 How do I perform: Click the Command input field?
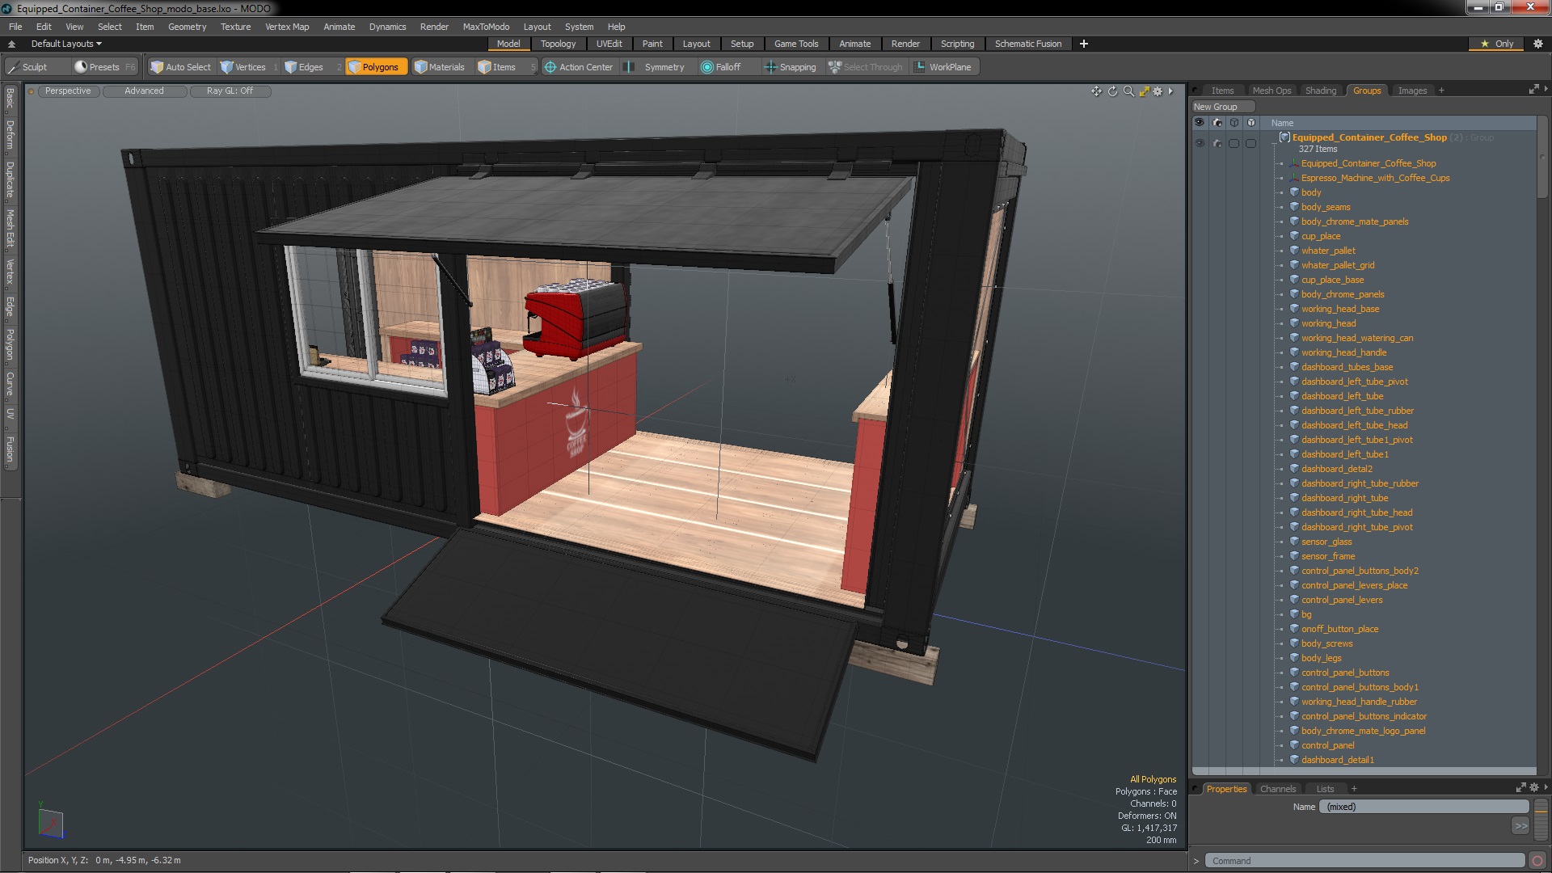[x=1364, y=861]
